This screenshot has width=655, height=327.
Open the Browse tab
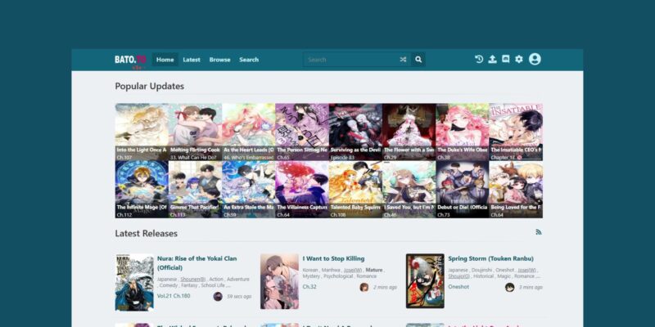219,60
